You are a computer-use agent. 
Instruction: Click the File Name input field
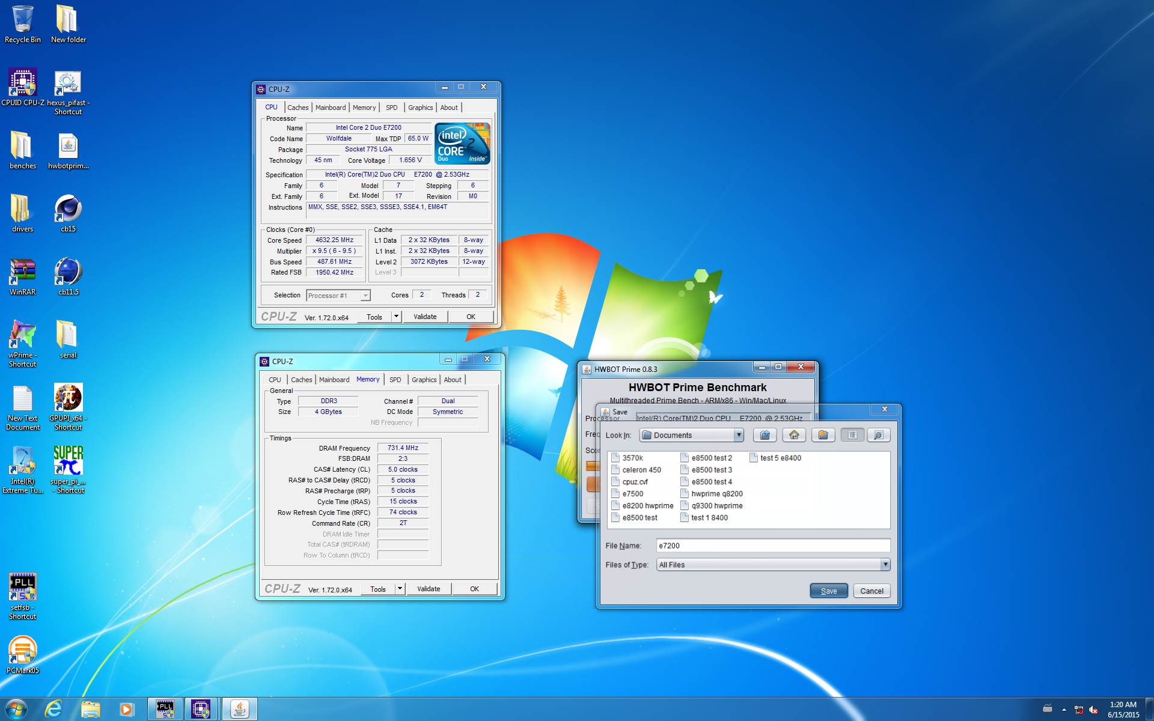click(773, 546)
